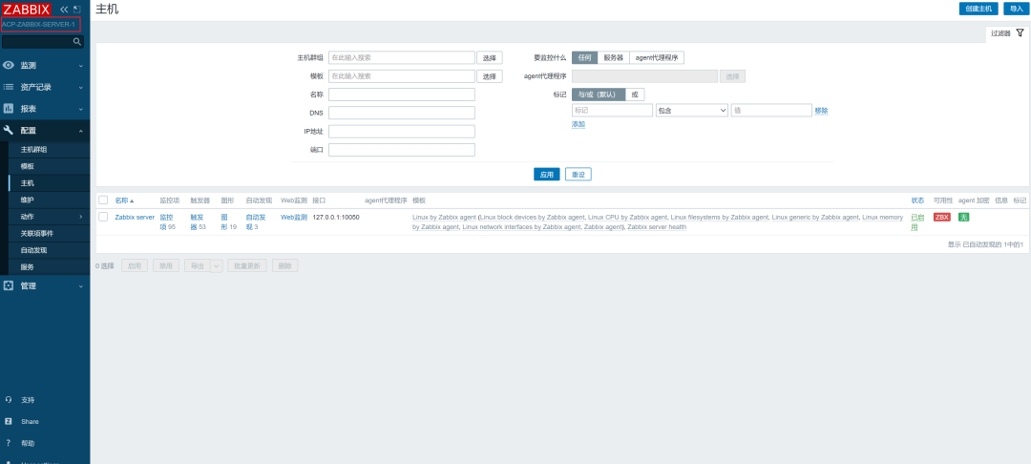Open the 包含 tag operator dropdown
Viewport: 1031px width, 464px height.
click(x=692, y=111)
